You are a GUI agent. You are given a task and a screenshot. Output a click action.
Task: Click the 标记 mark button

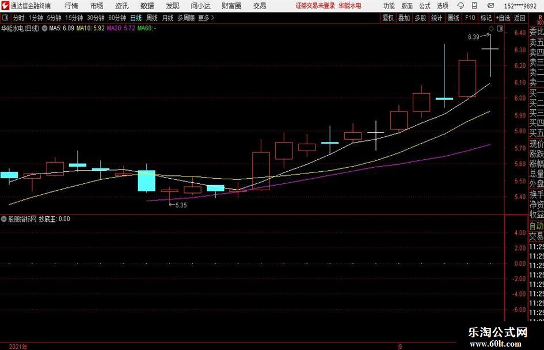coord(486,18)
